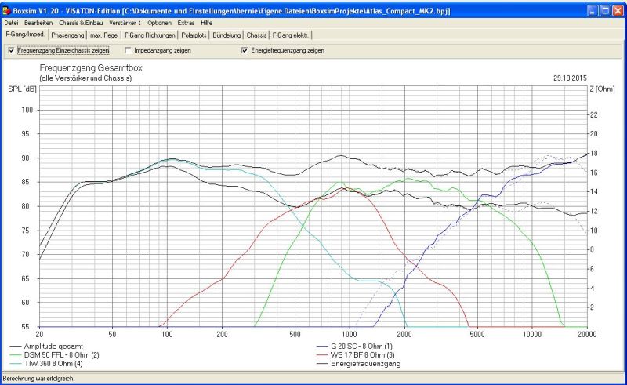627x385 pixels.
Task: Open the Optionen menu
Action: pos(160,23)
